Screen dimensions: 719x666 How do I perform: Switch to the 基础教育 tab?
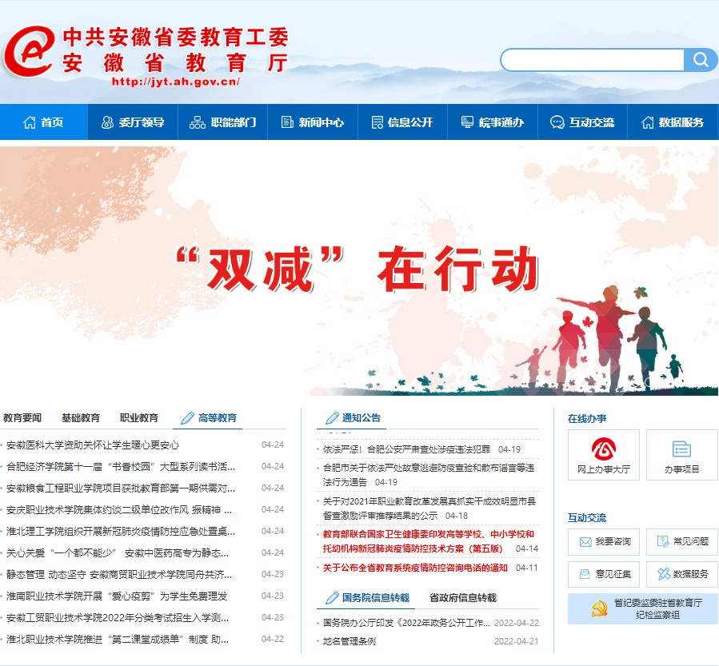(x=81, y=418)
